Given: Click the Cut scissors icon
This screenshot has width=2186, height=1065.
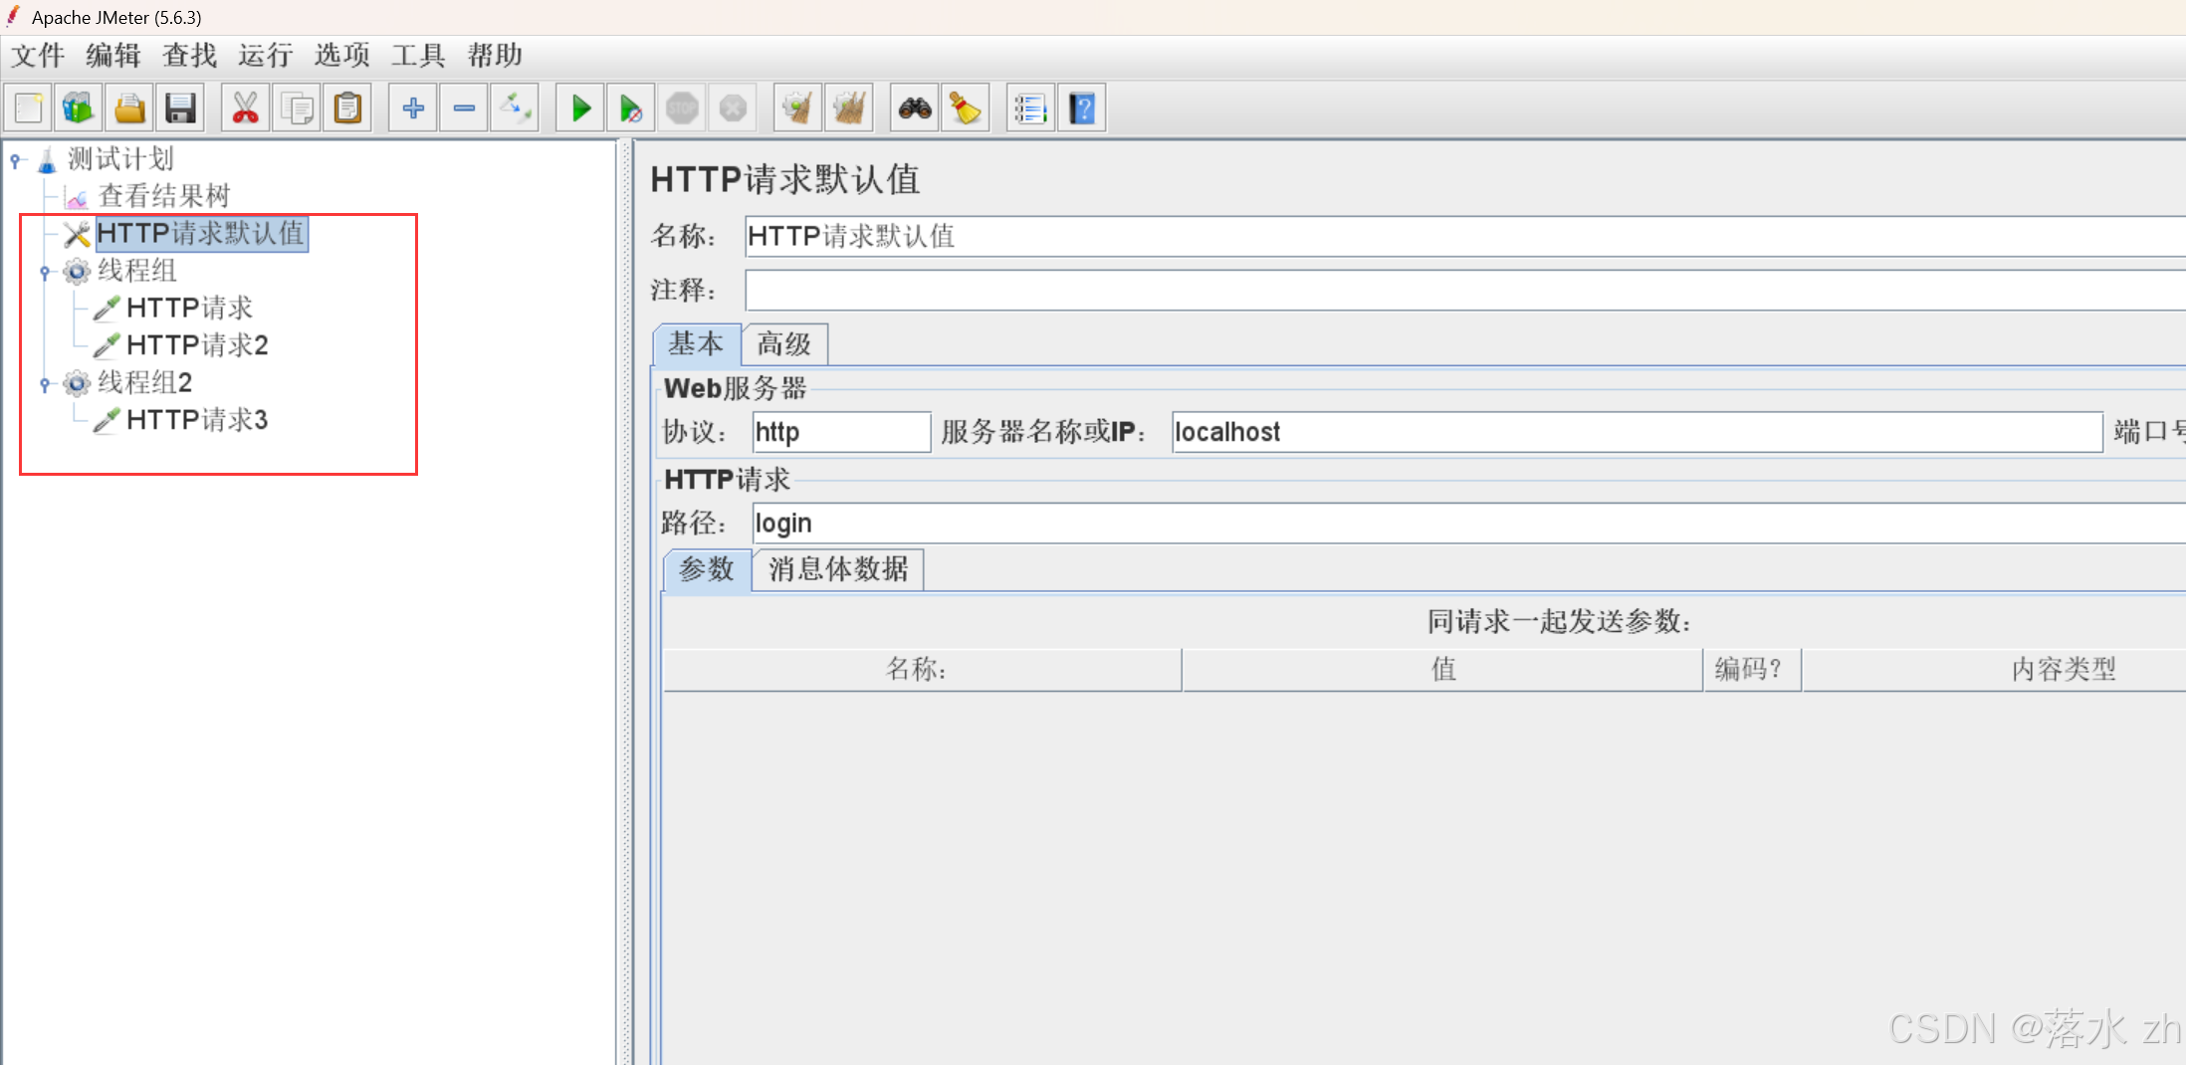Looking at the screenshot, I should click(245, 107).
